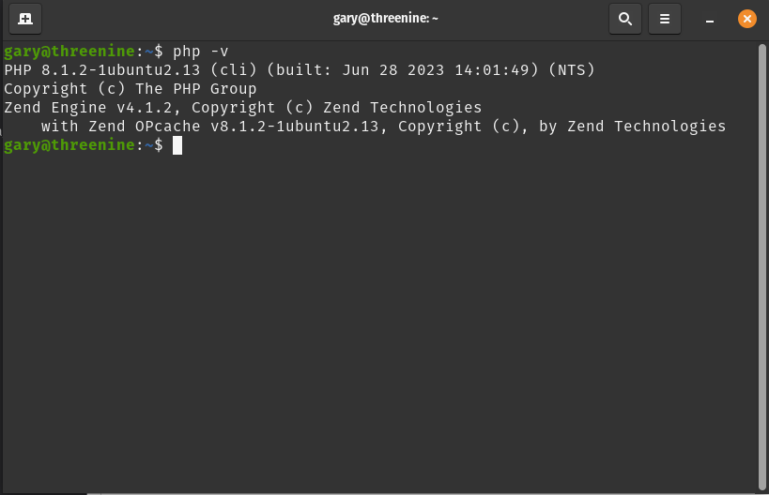Click the second green gary@threenine prompt
The height and width of the screenshot is (495, 769).
tap(69, 145)
